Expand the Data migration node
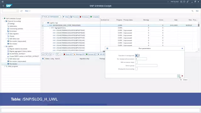The image size is (201, 113). pyautogui.click(x=6, y=34)
